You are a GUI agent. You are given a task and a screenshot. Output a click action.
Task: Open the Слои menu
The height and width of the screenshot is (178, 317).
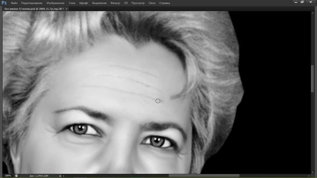[x=72, y=3]
